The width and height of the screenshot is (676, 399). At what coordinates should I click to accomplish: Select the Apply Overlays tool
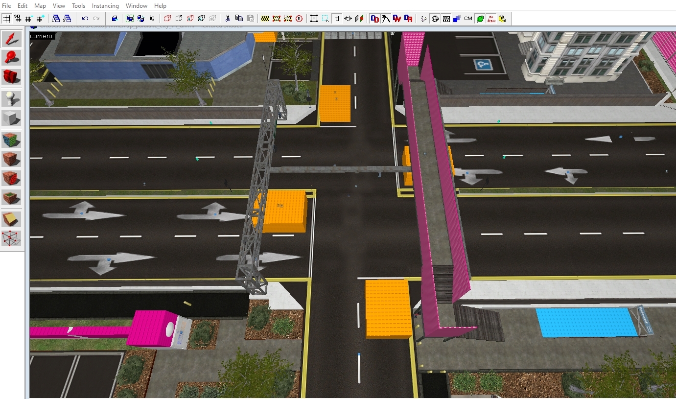[12, 197]
